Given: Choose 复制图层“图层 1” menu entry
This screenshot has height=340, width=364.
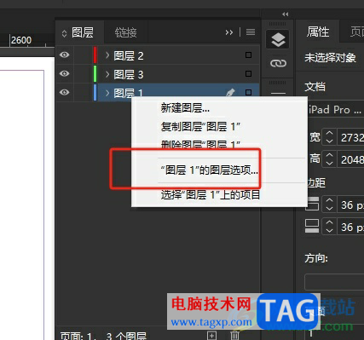Looking at the screenshot, I should (200, 127).
